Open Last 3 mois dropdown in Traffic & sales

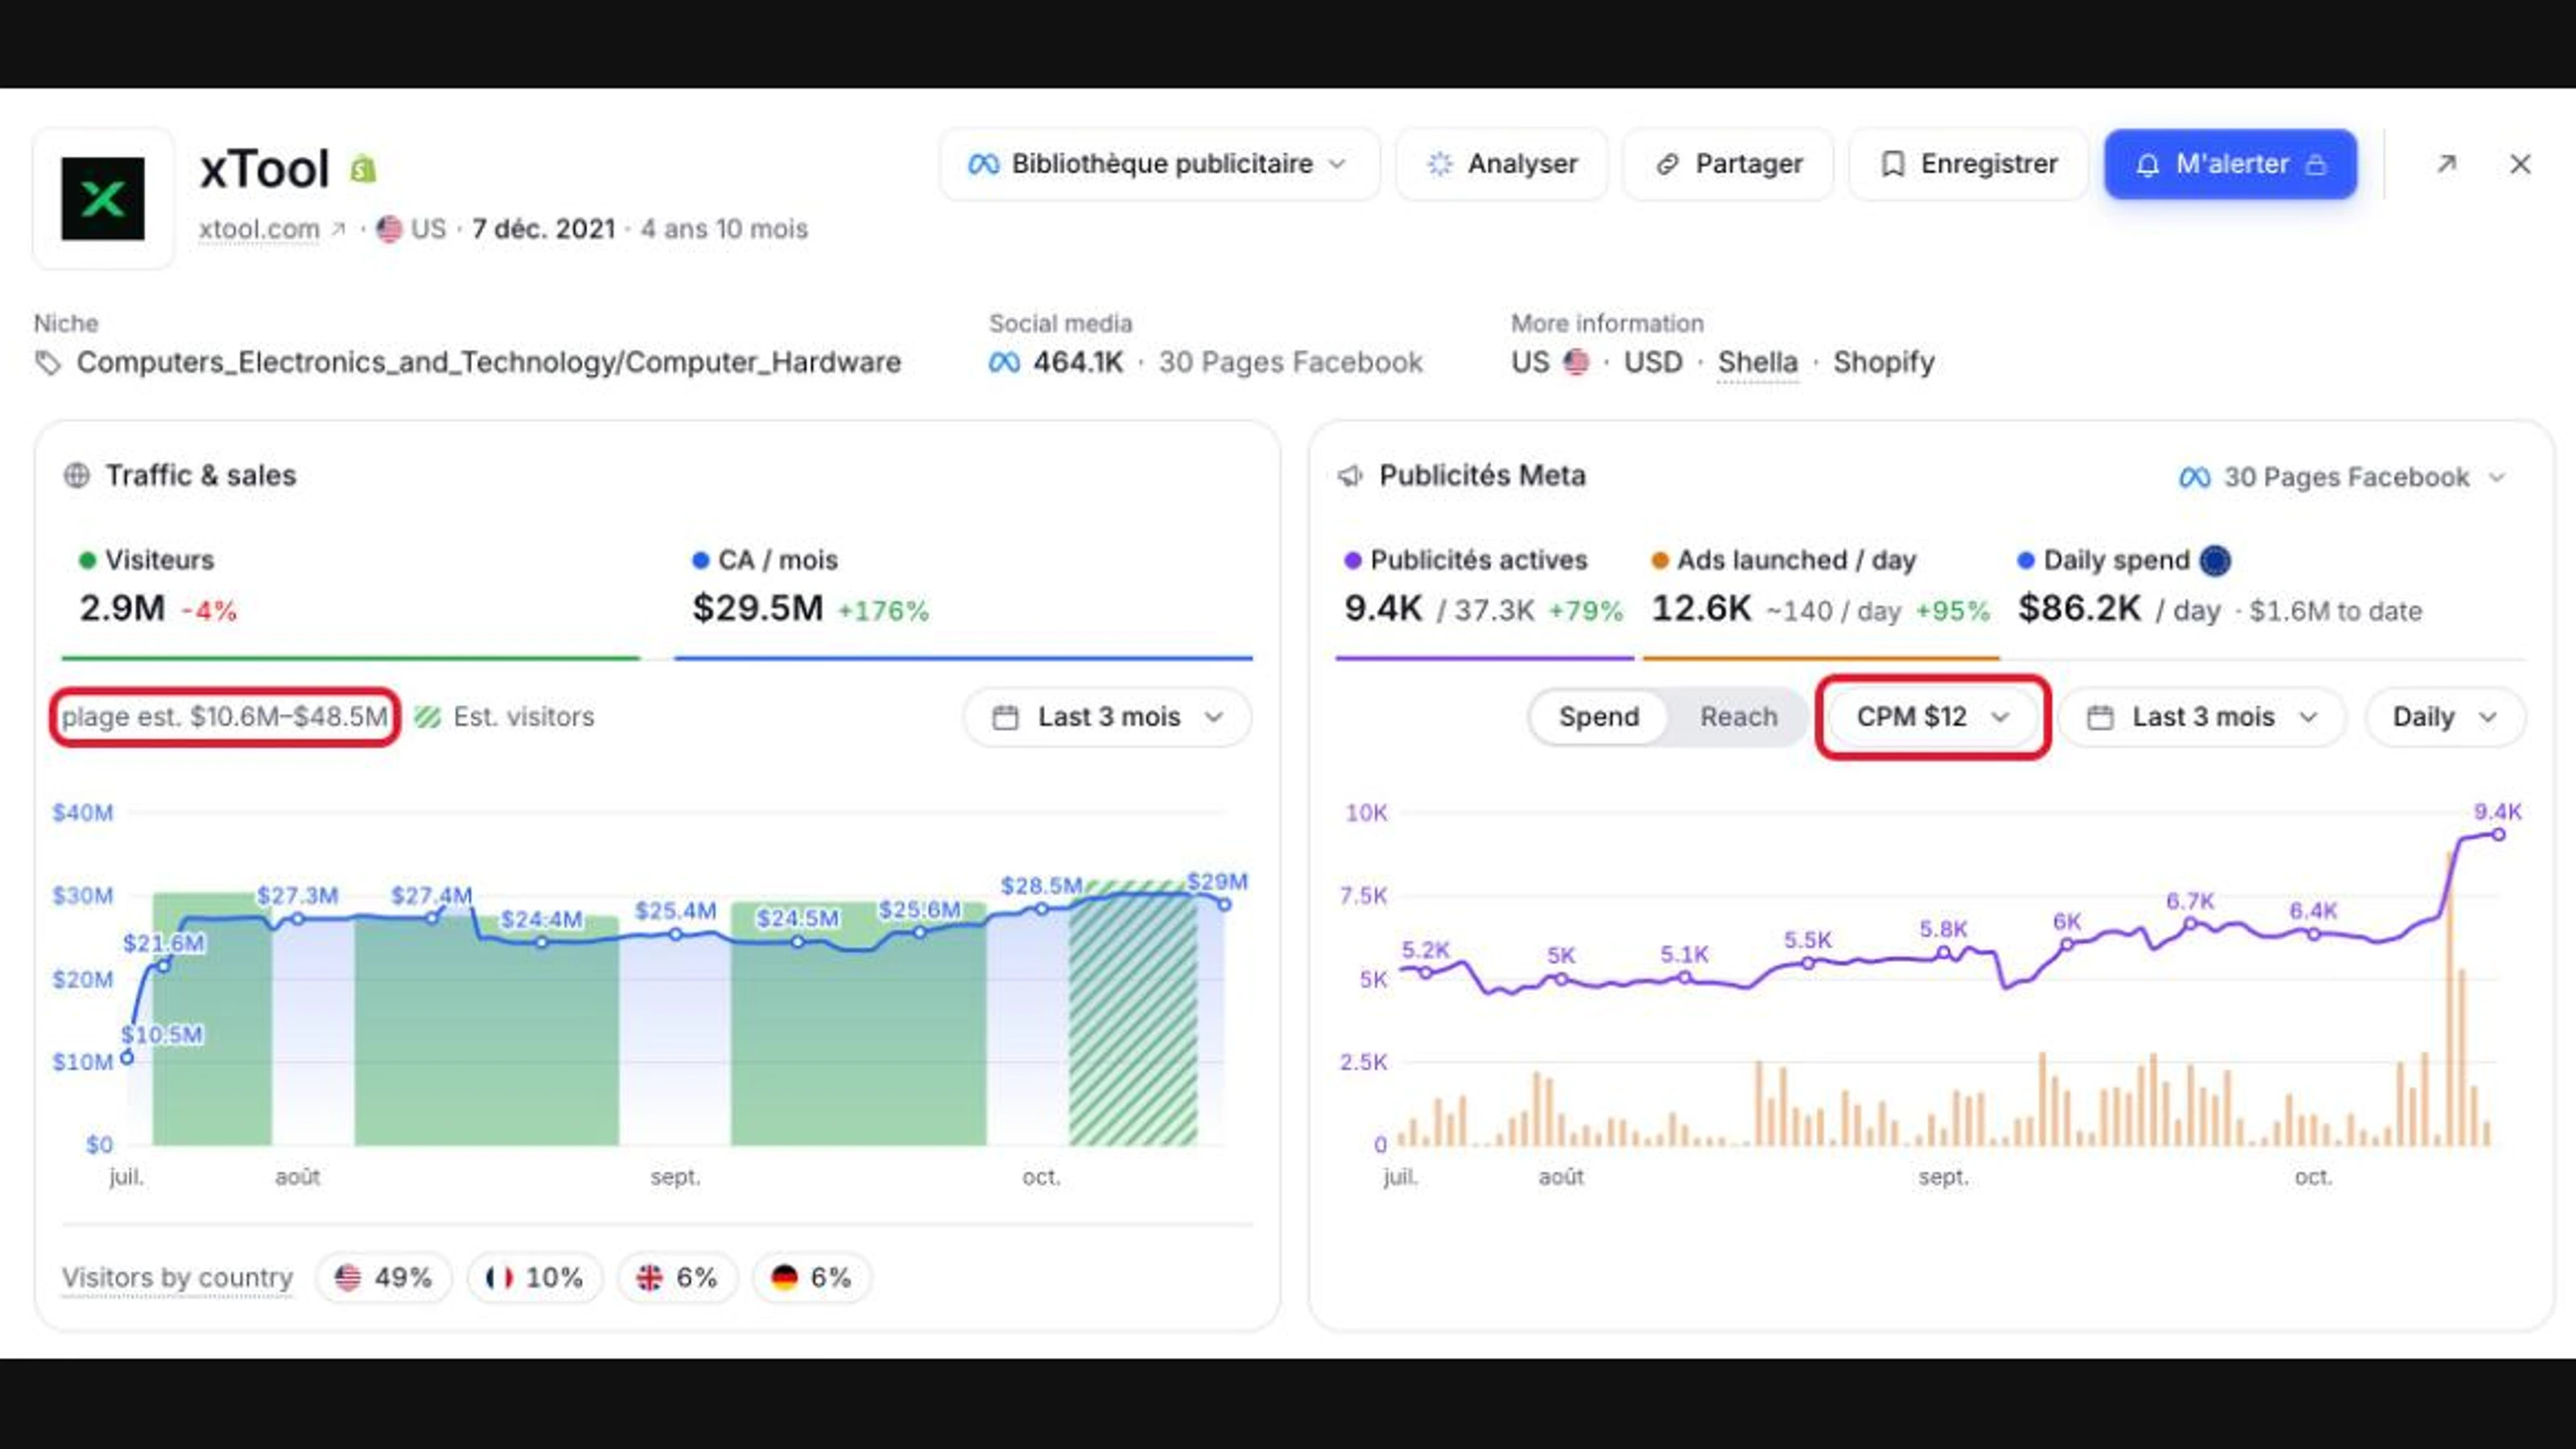coord(1107,717)
